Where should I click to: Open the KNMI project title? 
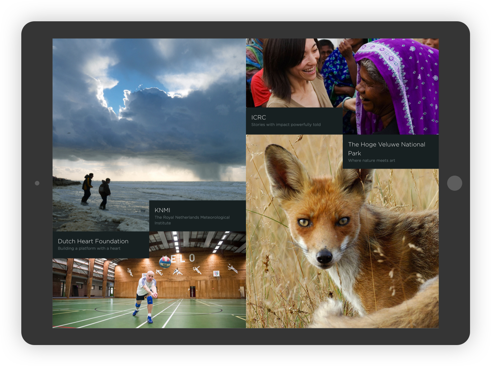point(162,210)
